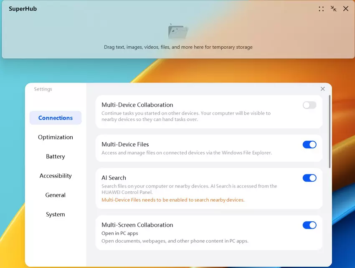Close the Settings window

[322, 89]
